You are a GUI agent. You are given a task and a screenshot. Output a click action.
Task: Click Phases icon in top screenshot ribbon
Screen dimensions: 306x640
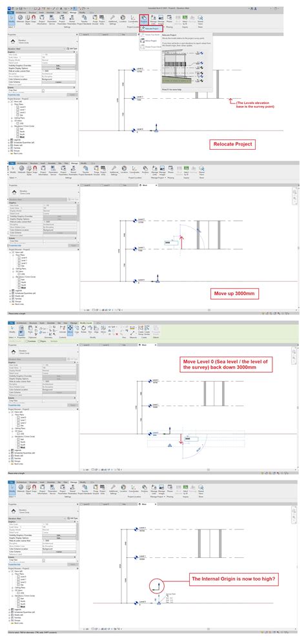(x=169, y=19)
